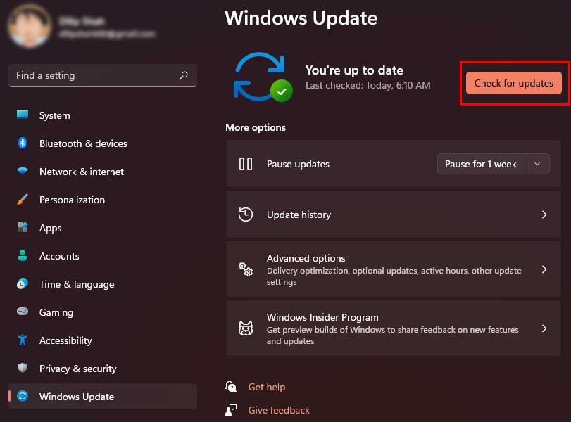Open the Windows Insider Program row
The width and height of the screenshot is (571, 422).
tap(394, 328)
